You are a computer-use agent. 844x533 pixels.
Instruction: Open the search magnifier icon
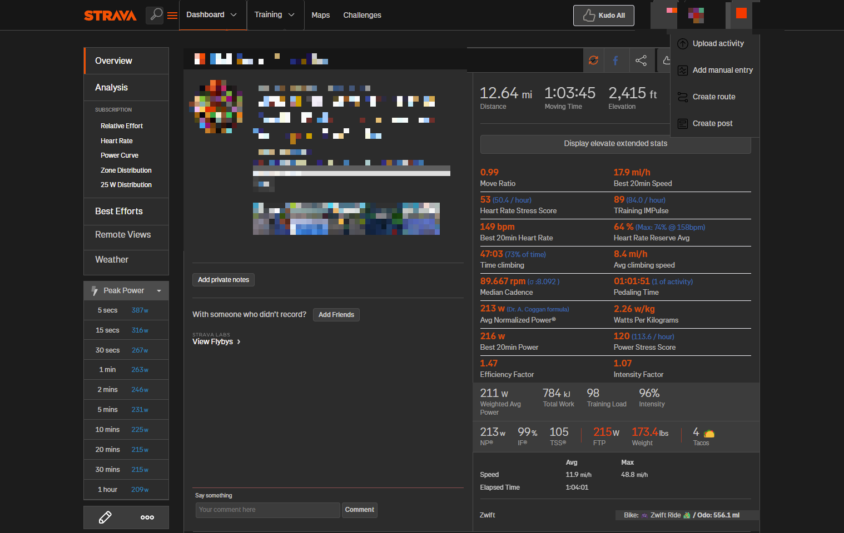[x=156, y=14]
